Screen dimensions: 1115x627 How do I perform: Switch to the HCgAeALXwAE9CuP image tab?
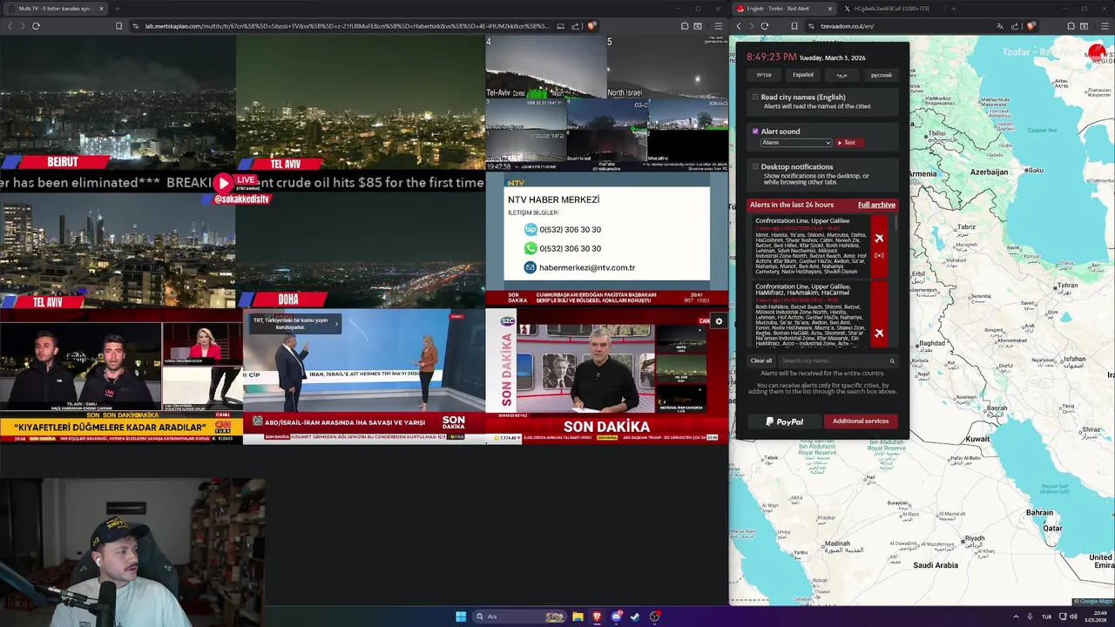[891, 9]
